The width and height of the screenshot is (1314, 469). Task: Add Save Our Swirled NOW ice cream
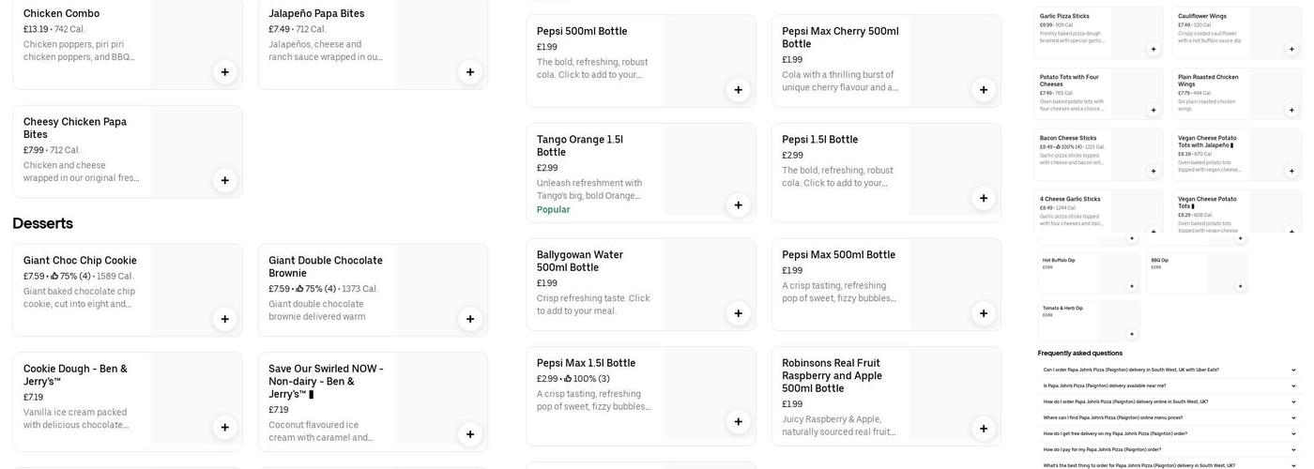coord(470,434)
